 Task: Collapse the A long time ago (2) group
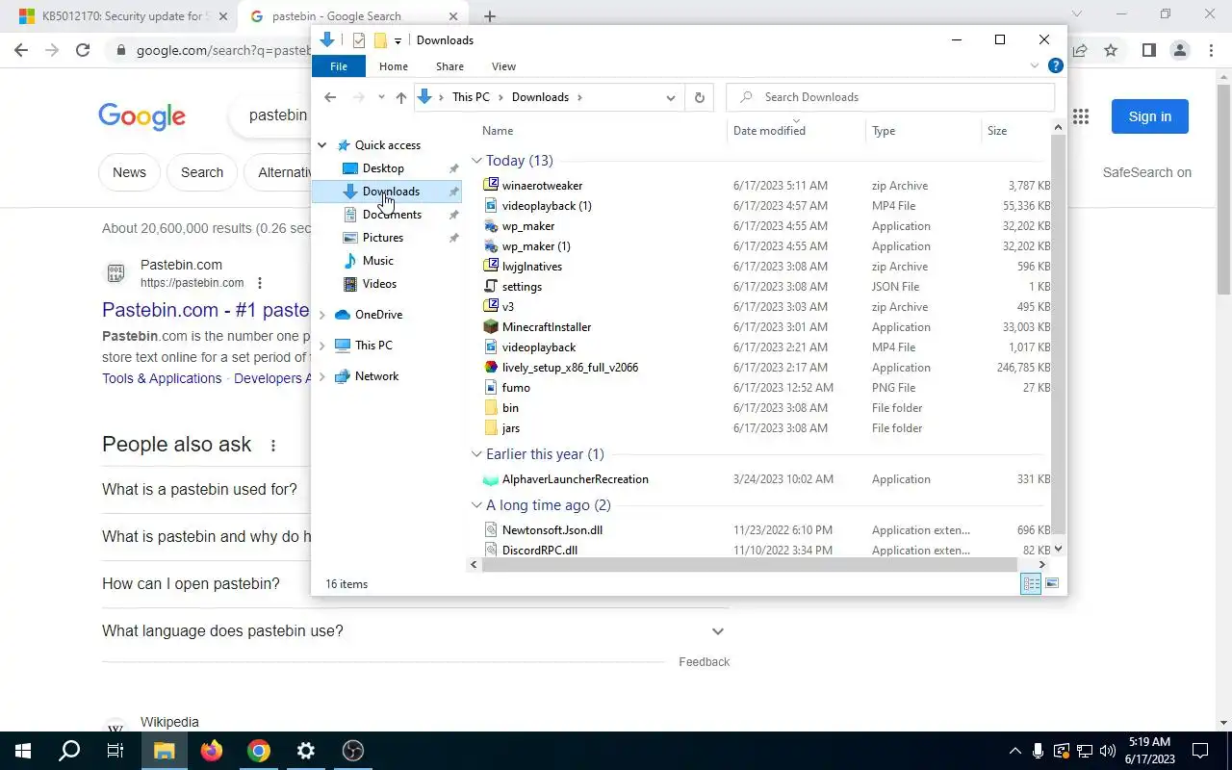point(476,505)
